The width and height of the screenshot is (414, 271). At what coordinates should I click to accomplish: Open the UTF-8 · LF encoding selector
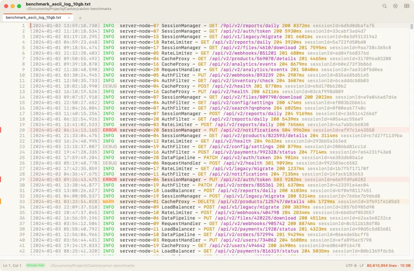[x=355, y=265]
